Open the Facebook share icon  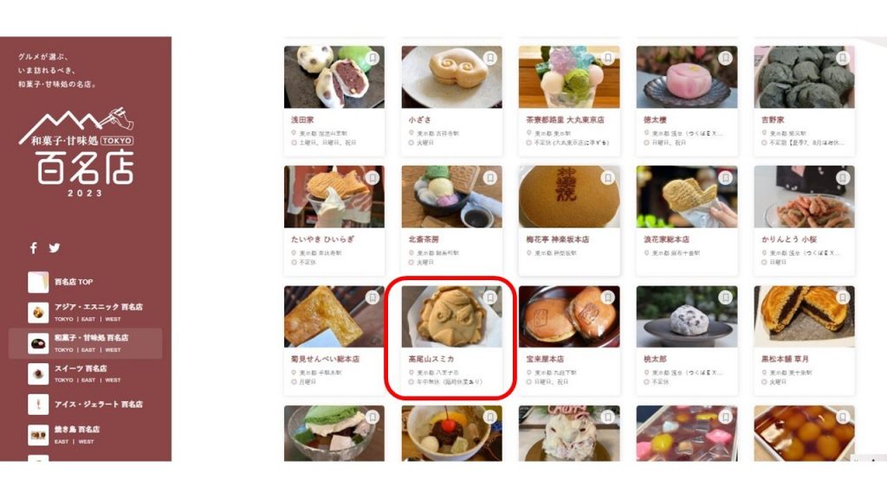[x=34, y=248]
